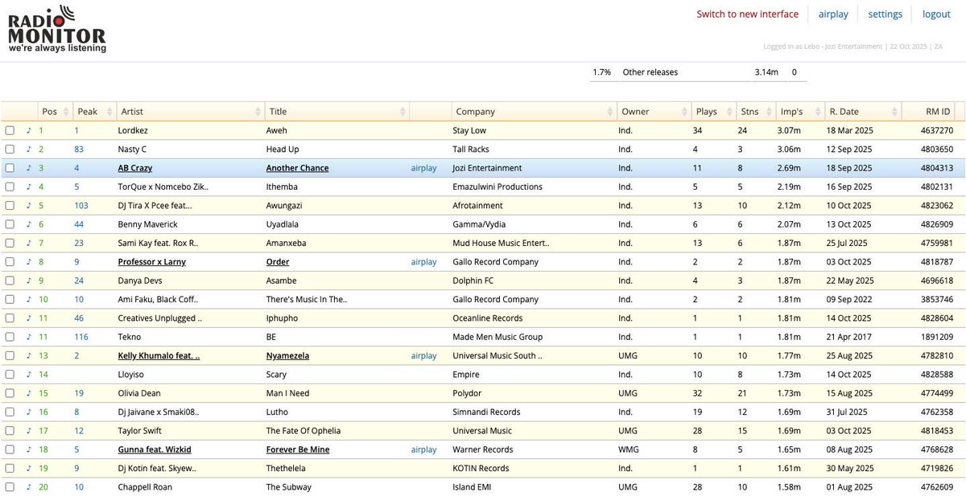Click the note icon for Lutho row
The height and width of the screenshot is (496, 966).
(28, 412)
